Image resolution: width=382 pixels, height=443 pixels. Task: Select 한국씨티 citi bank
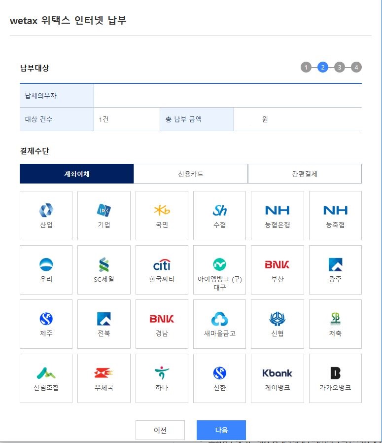pos(162,270)
